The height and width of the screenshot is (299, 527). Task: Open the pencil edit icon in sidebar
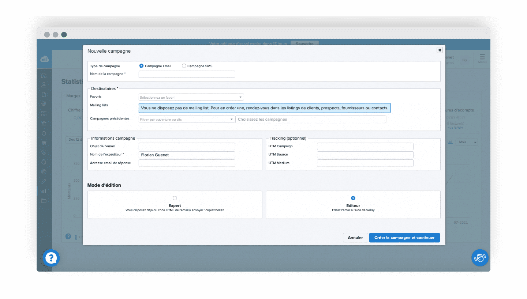coord(44,181)
